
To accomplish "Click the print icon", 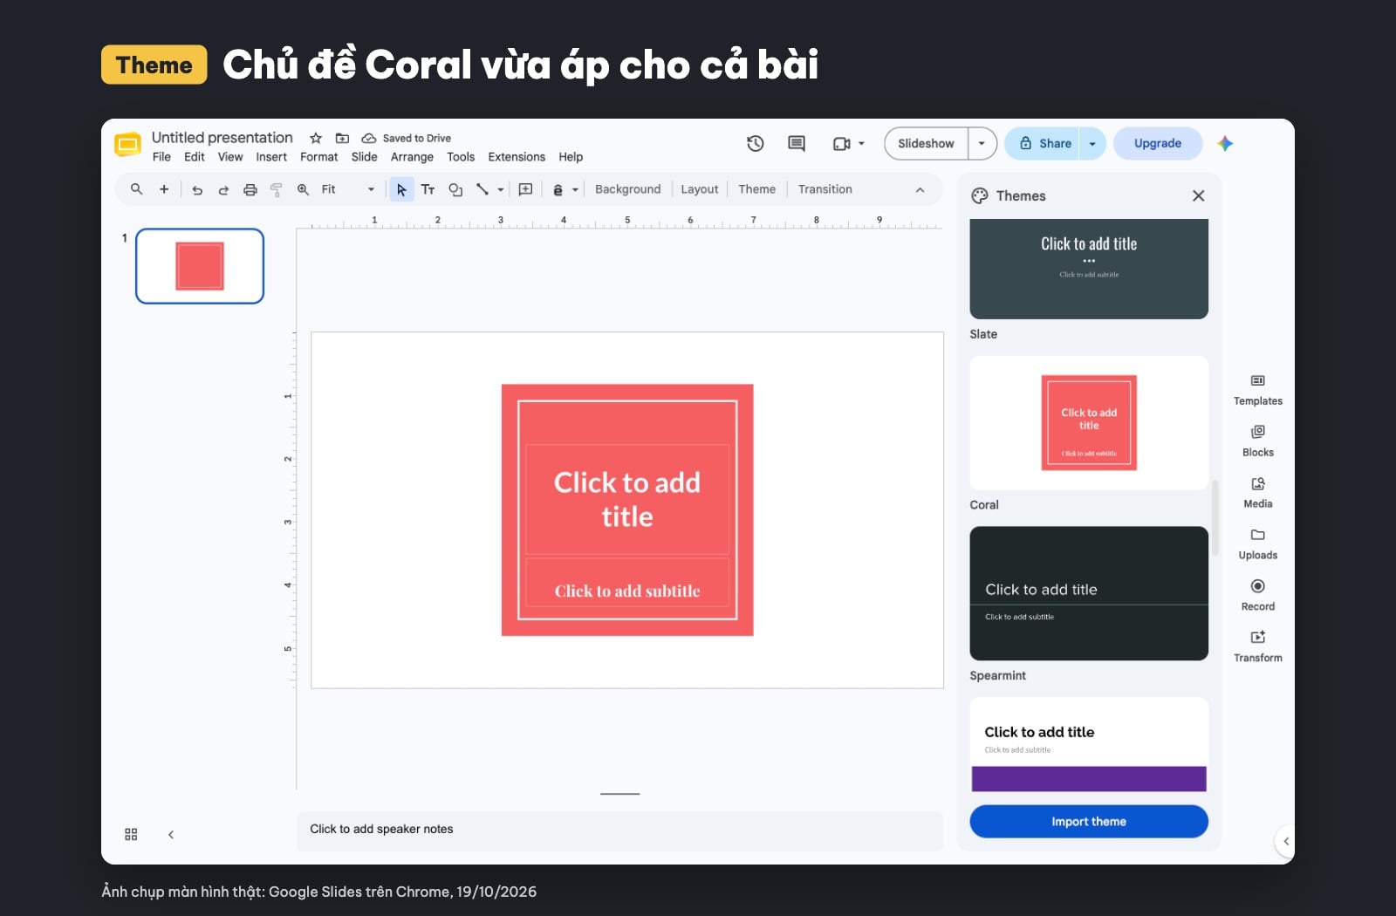I will point(250,189).
